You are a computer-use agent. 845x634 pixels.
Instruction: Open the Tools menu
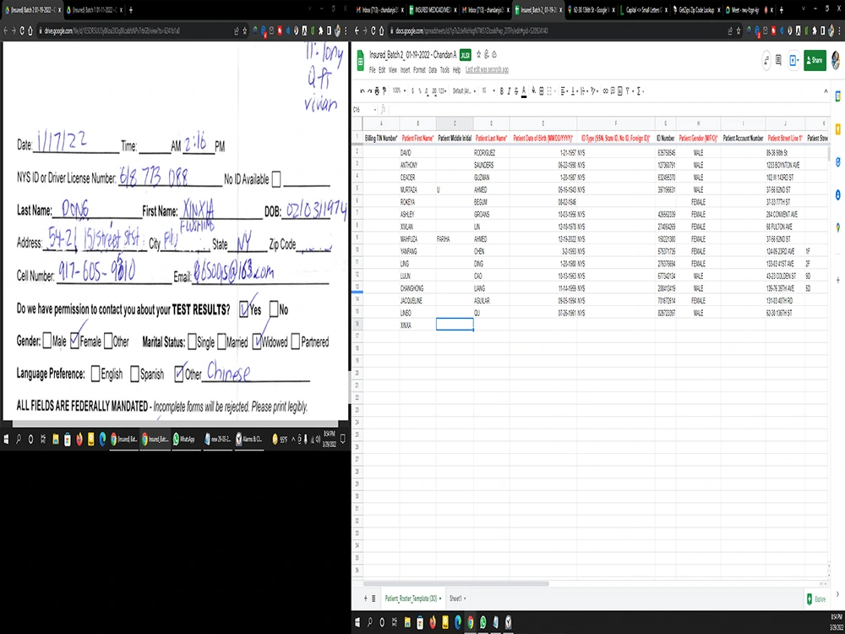444,70
